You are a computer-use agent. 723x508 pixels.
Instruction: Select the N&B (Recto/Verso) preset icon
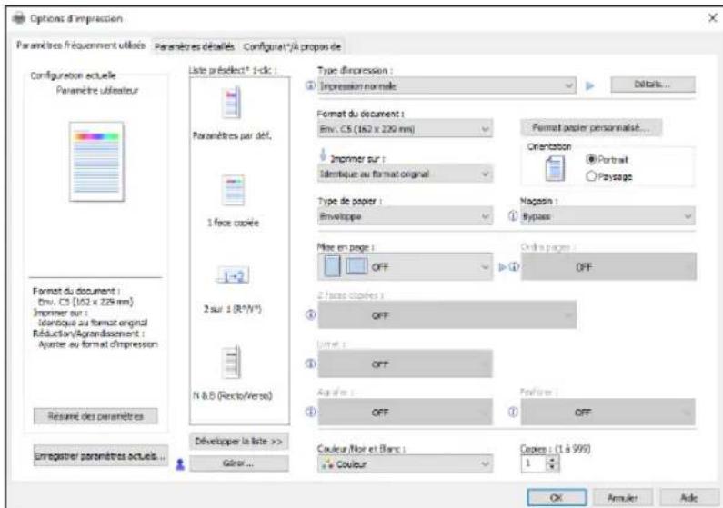[232, 362]
